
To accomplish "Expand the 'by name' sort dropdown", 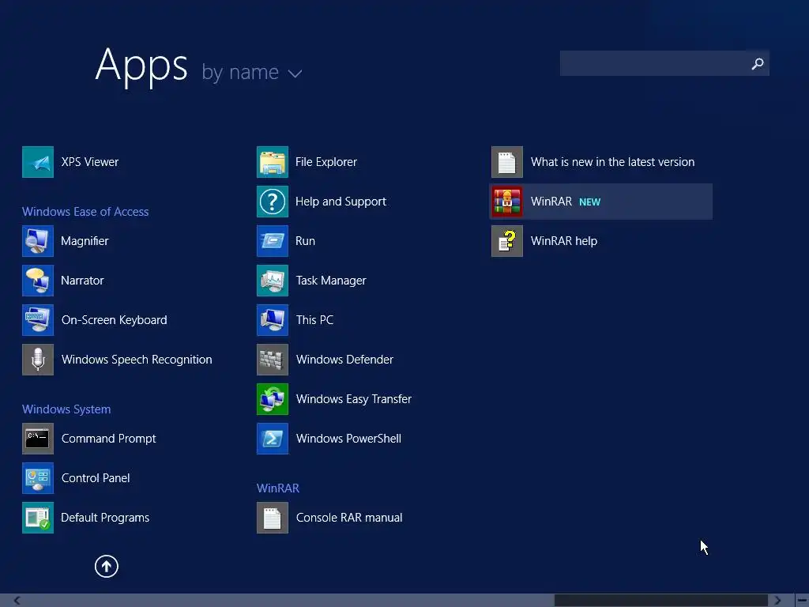I will coord(252,72).
